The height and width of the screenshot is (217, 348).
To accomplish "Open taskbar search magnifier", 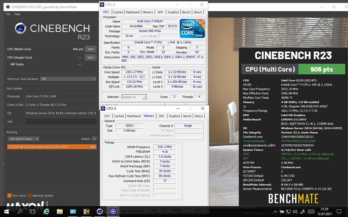I will pyautogui.click(x=20, y=212).
